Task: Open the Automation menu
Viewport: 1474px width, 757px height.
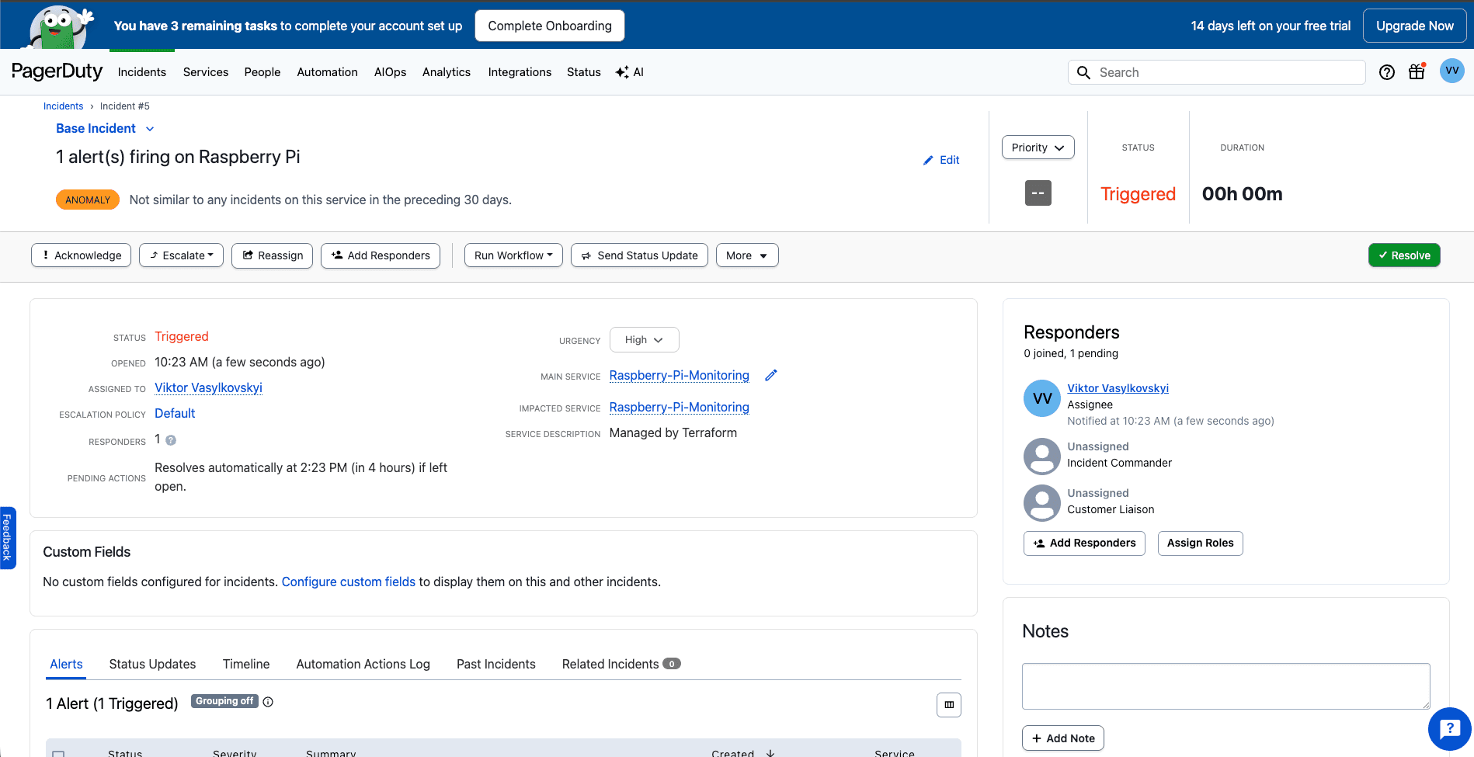Action: (327, 72)
